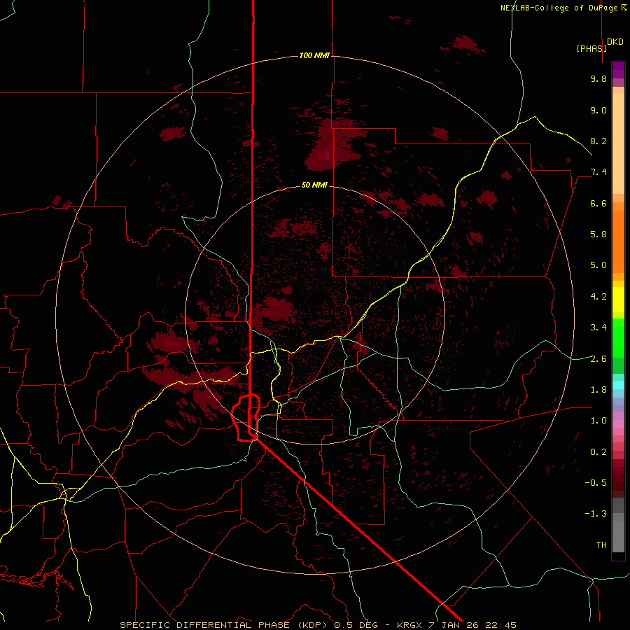Click the 5.8 value on the color scale
This screenshot has width=630, height=630.
pyautogui.click(x=598, y=234)
